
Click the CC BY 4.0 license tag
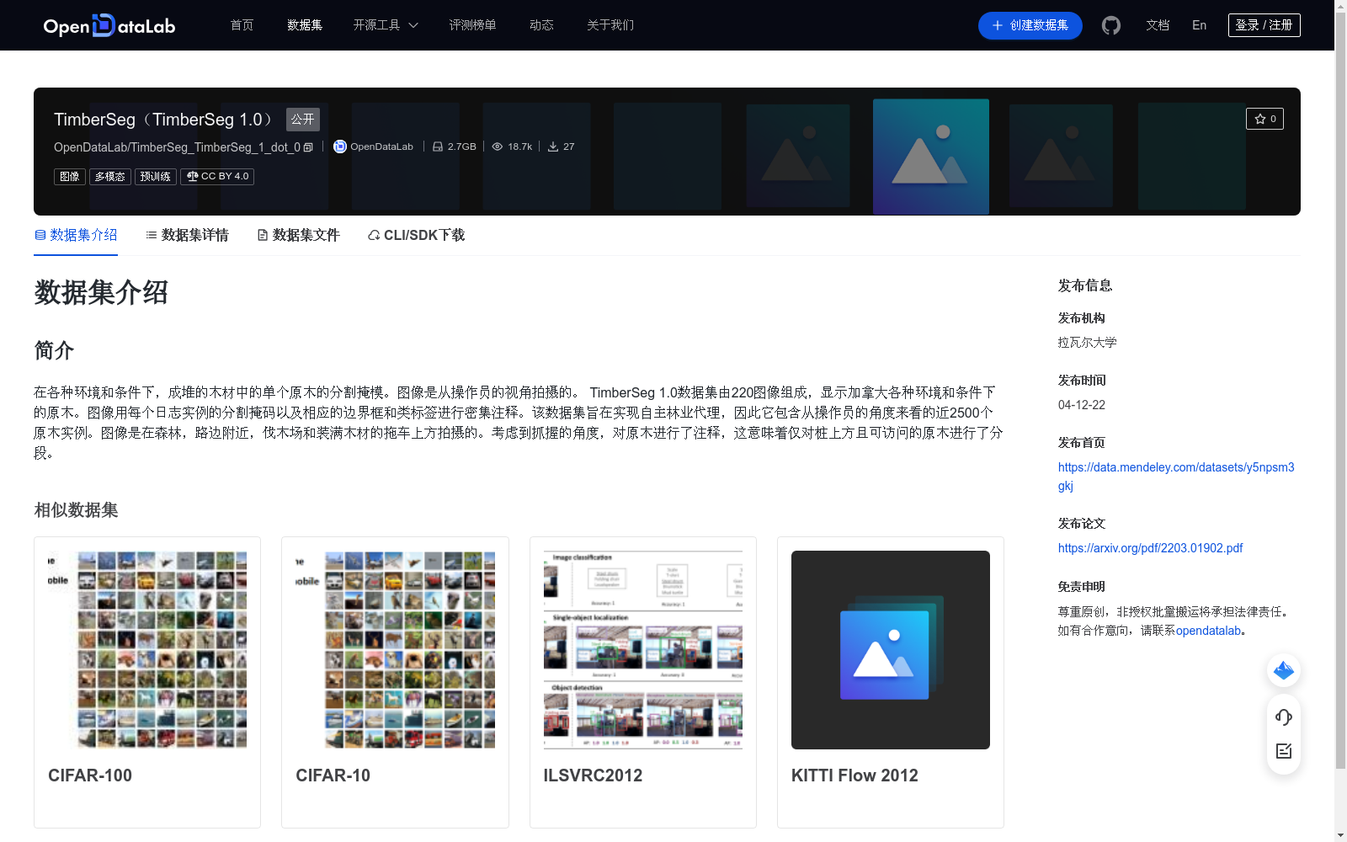tap(217, 176)
